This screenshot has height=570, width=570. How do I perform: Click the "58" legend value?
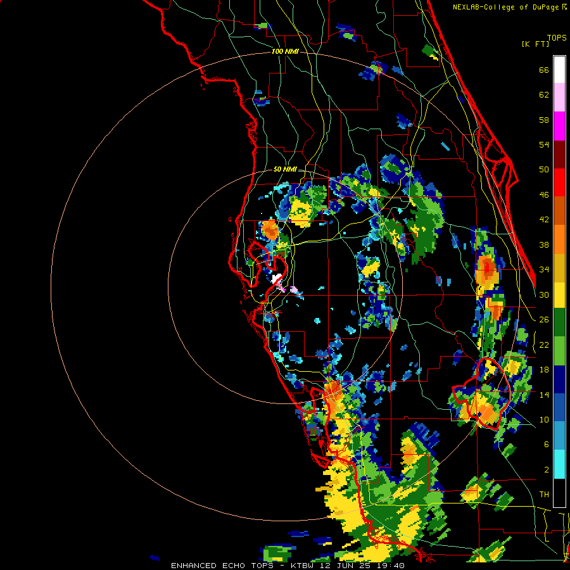[x=544, y=120]
